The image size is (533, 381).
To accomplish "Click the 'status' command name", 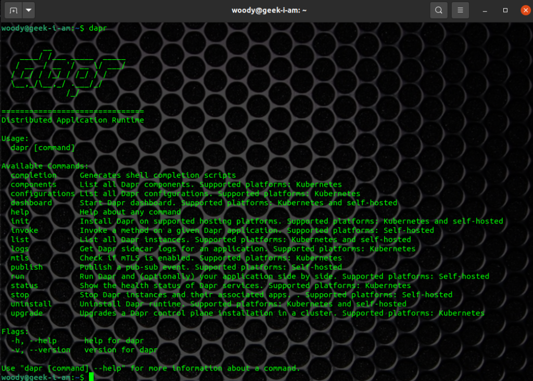I will (x=24, y=285).
